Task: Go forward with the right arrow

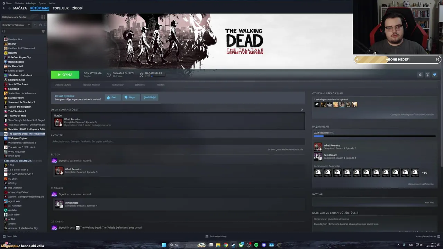Action: tap(9, 8)
